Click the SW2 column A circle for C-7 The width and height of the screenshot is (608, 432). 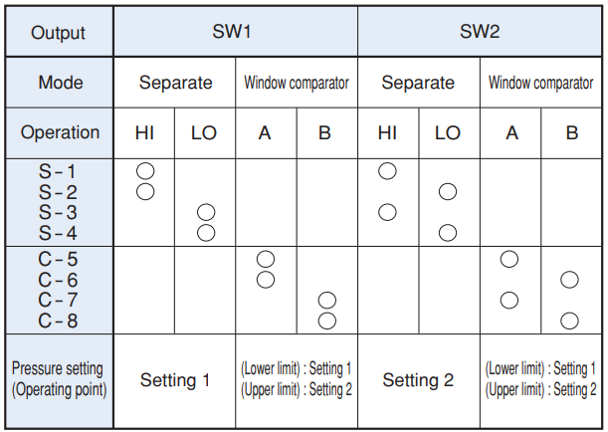(x=509, y=300)
